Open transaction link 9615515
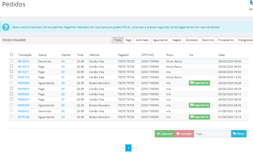253x157 pixels. pos(24,67)
